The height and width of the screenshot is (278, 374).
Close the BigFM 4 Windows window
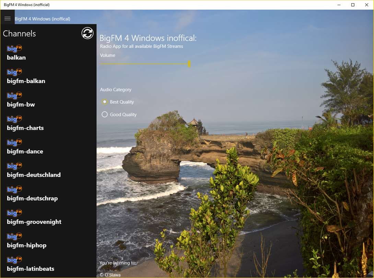click(366, 5)
